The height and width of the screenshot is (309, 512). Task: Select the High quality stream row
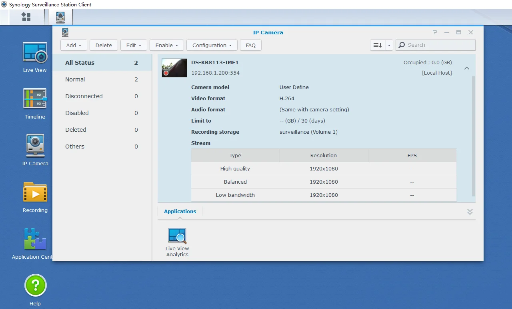coord(324,169)
